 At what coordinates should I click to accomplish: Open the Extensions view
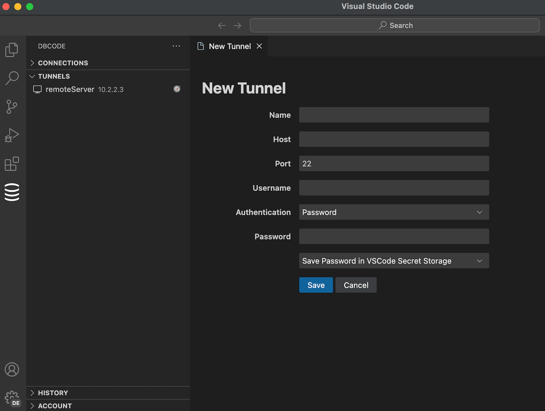[12, 164]
